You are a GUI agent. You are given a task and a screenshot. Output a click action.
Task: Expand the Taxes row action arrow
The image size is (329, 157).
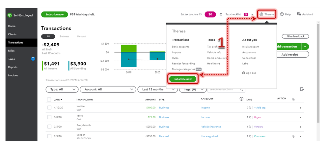301,118
